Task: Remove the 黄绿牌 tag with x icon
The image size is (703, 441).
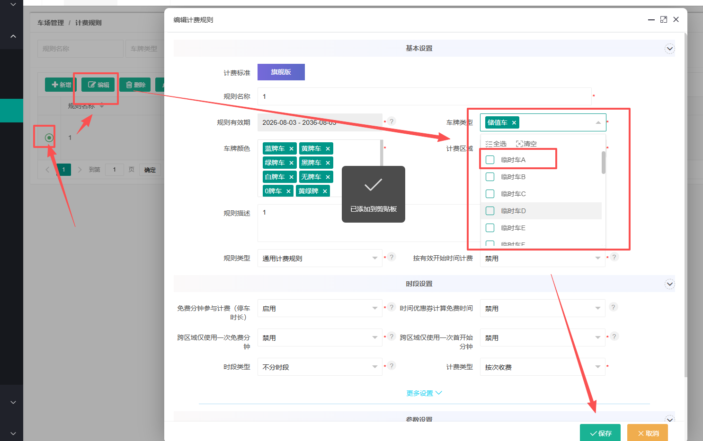Action: [325, 191]
